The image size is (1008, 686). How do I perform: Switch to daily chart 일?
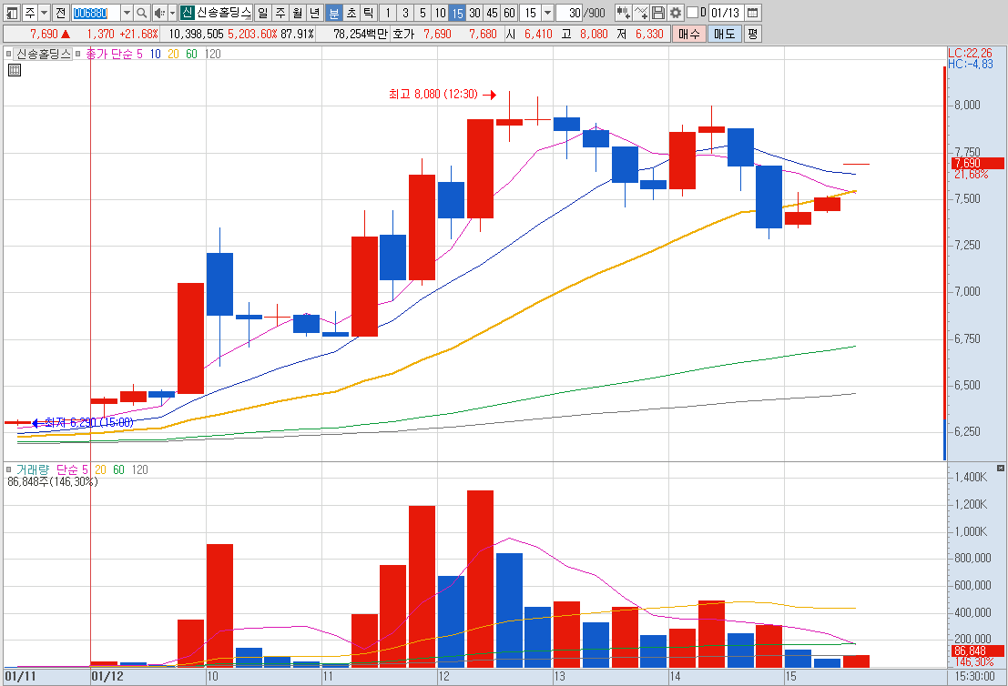(263, 13)
